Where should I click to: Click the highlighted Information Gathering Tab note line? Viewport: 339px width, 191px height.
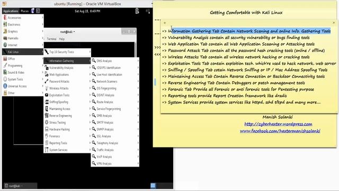[x=246, y=31]
